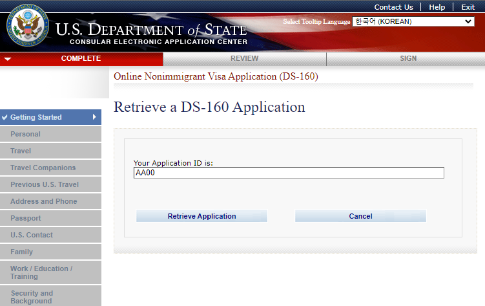Open Travel Companions section
Screen dimensions: 485x306
51,168
